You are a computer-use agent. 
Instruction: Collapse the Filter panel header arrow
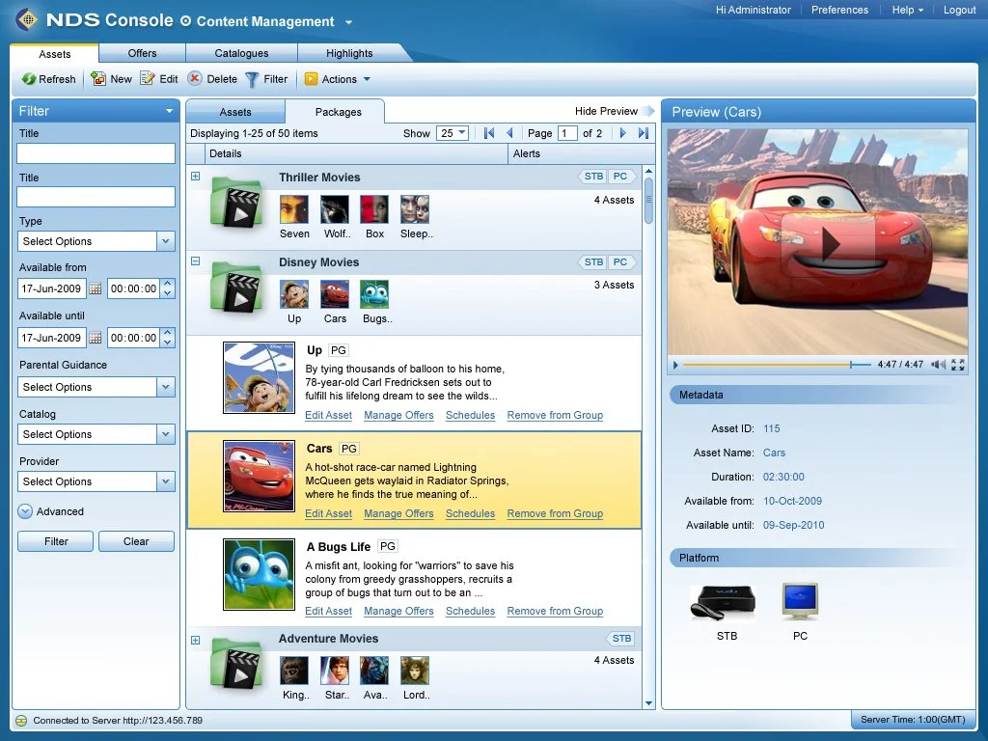(169, 112)
